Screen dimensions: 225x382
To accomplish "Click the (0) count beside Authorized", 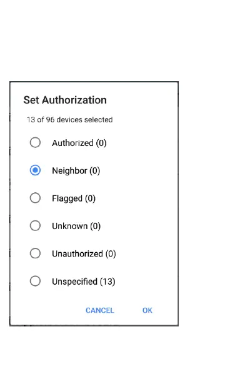I will 101,143.
